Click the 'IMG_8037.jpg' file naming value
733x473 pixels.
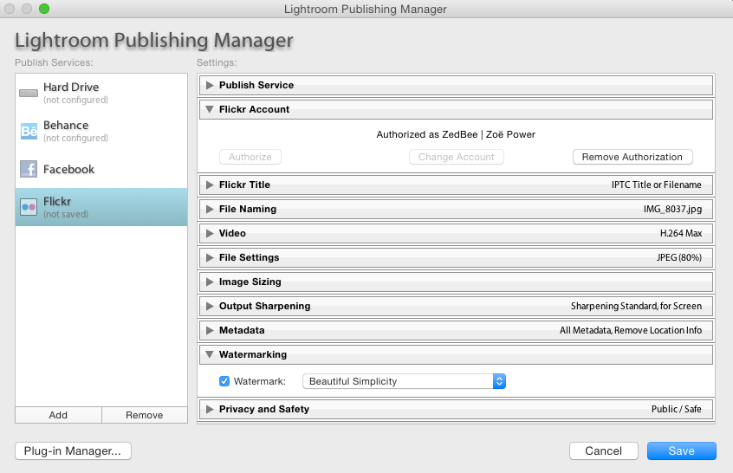[x=672, y=209]
